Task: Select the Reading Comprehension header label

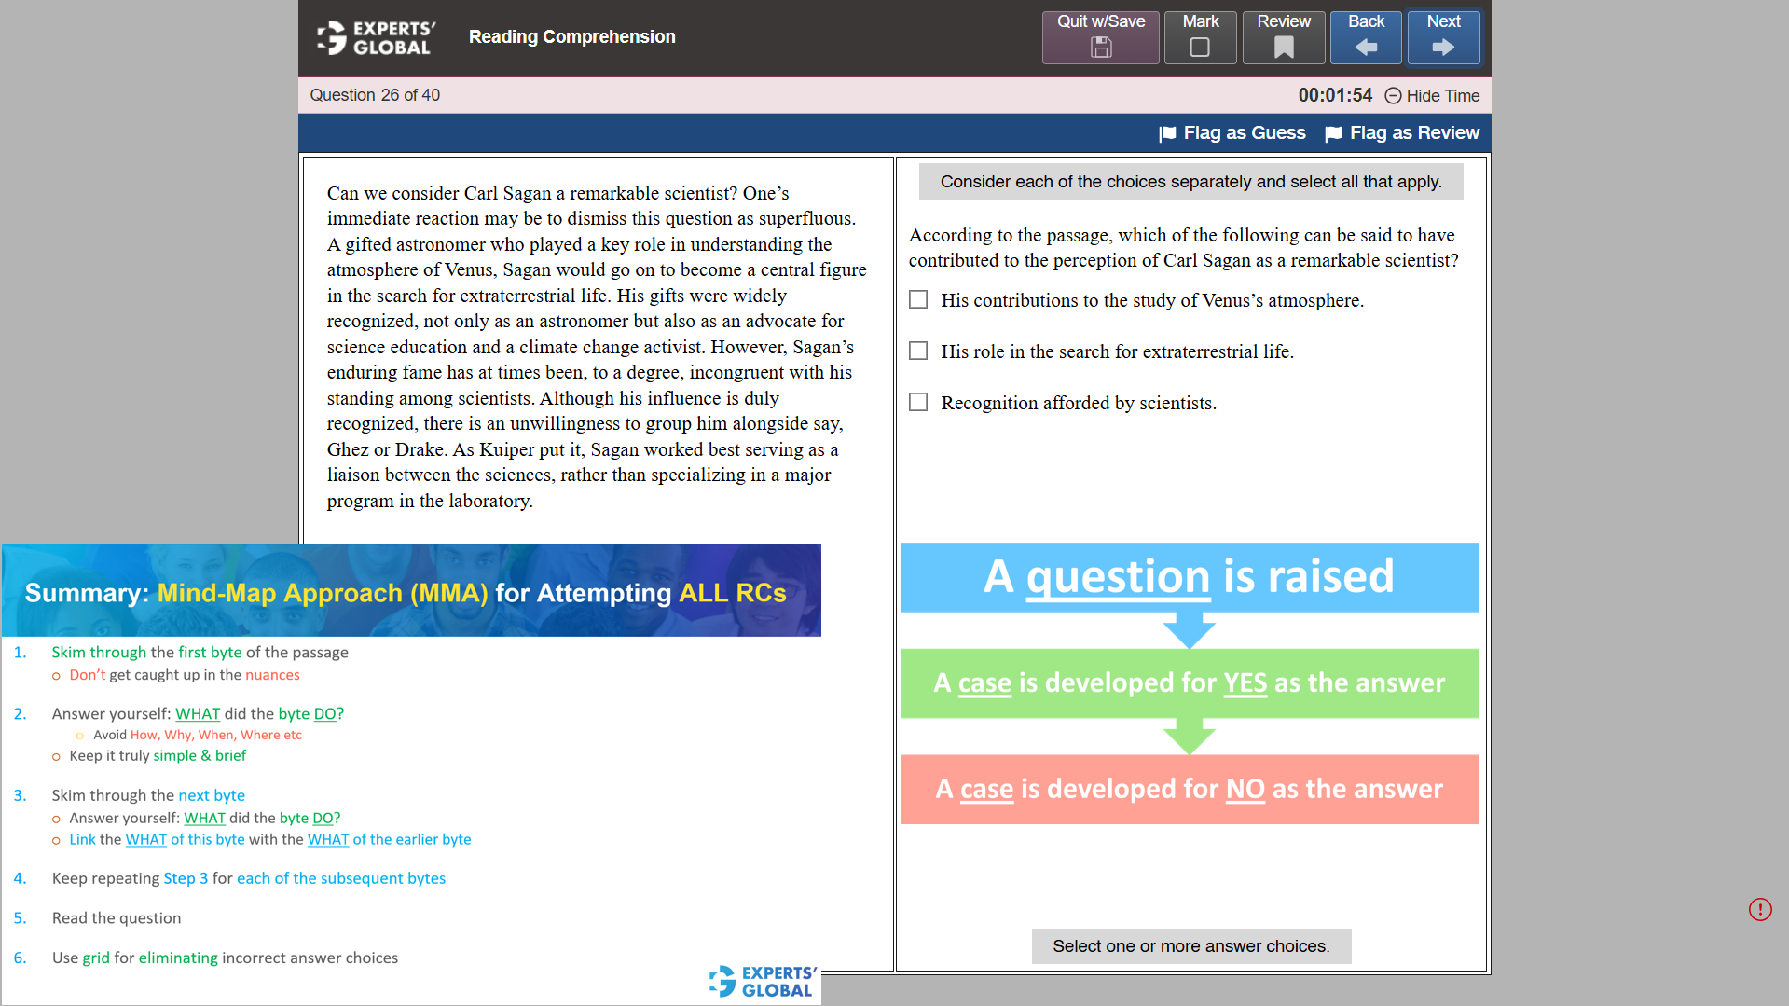Action: (571, 36)
